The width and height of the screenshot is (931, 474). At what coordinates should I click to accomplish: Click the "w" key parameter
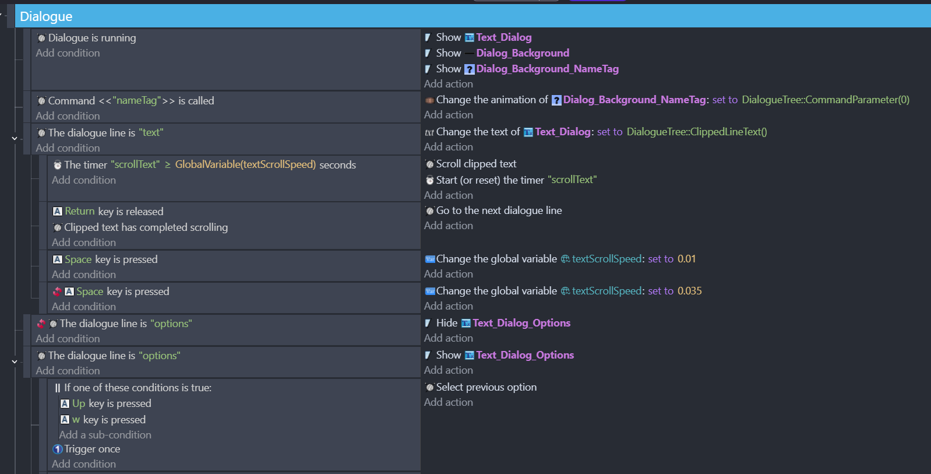click(76, 420)
